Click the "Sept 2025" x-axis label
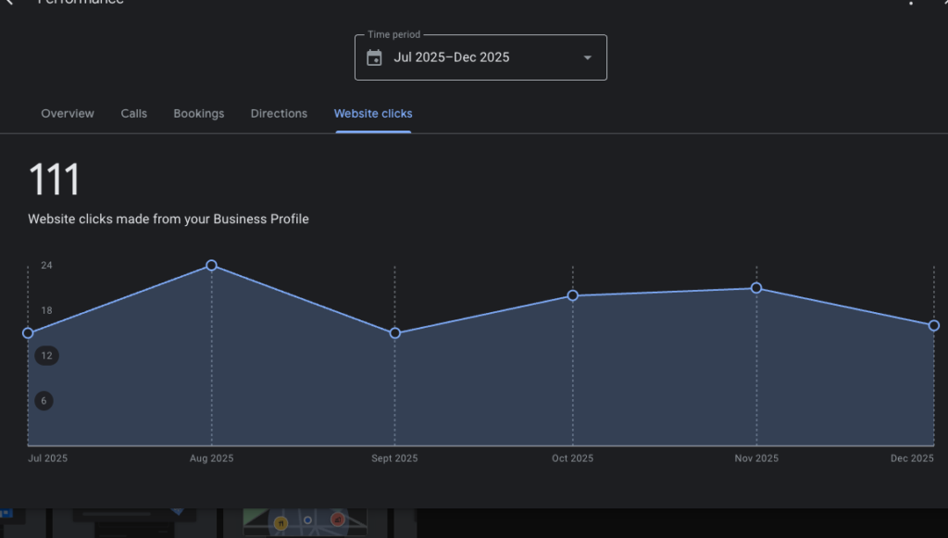This screenshot has width=948, height=538. coord(394,458)
